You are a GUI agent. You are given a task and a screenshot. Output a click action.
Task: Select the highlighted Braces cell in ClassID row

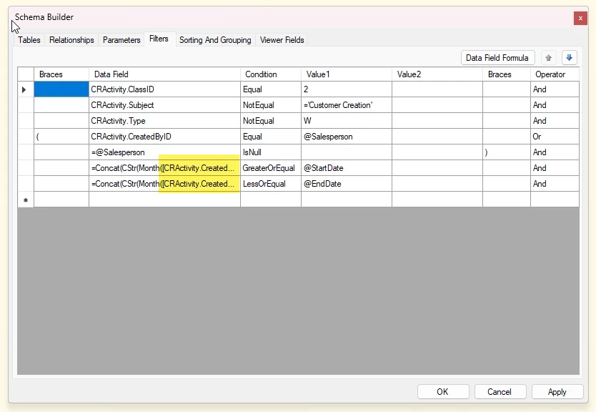coord(61,89)
